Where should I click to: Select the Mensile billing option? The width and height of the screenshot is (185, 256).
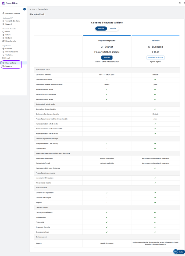pos(101,28)
